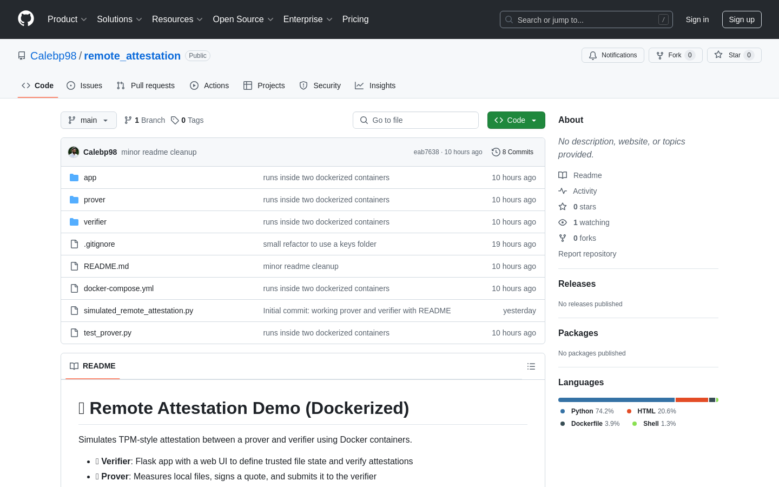Open README outline list icon

tap(531, 366)
